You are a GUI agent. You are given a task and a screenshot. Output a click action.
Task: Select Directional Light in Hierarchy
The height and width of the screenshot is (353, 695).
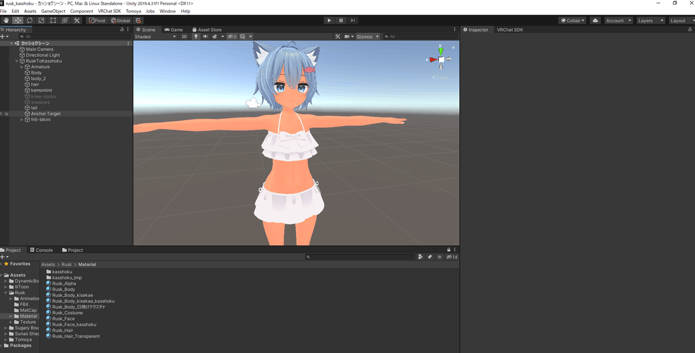click(43, 55)
